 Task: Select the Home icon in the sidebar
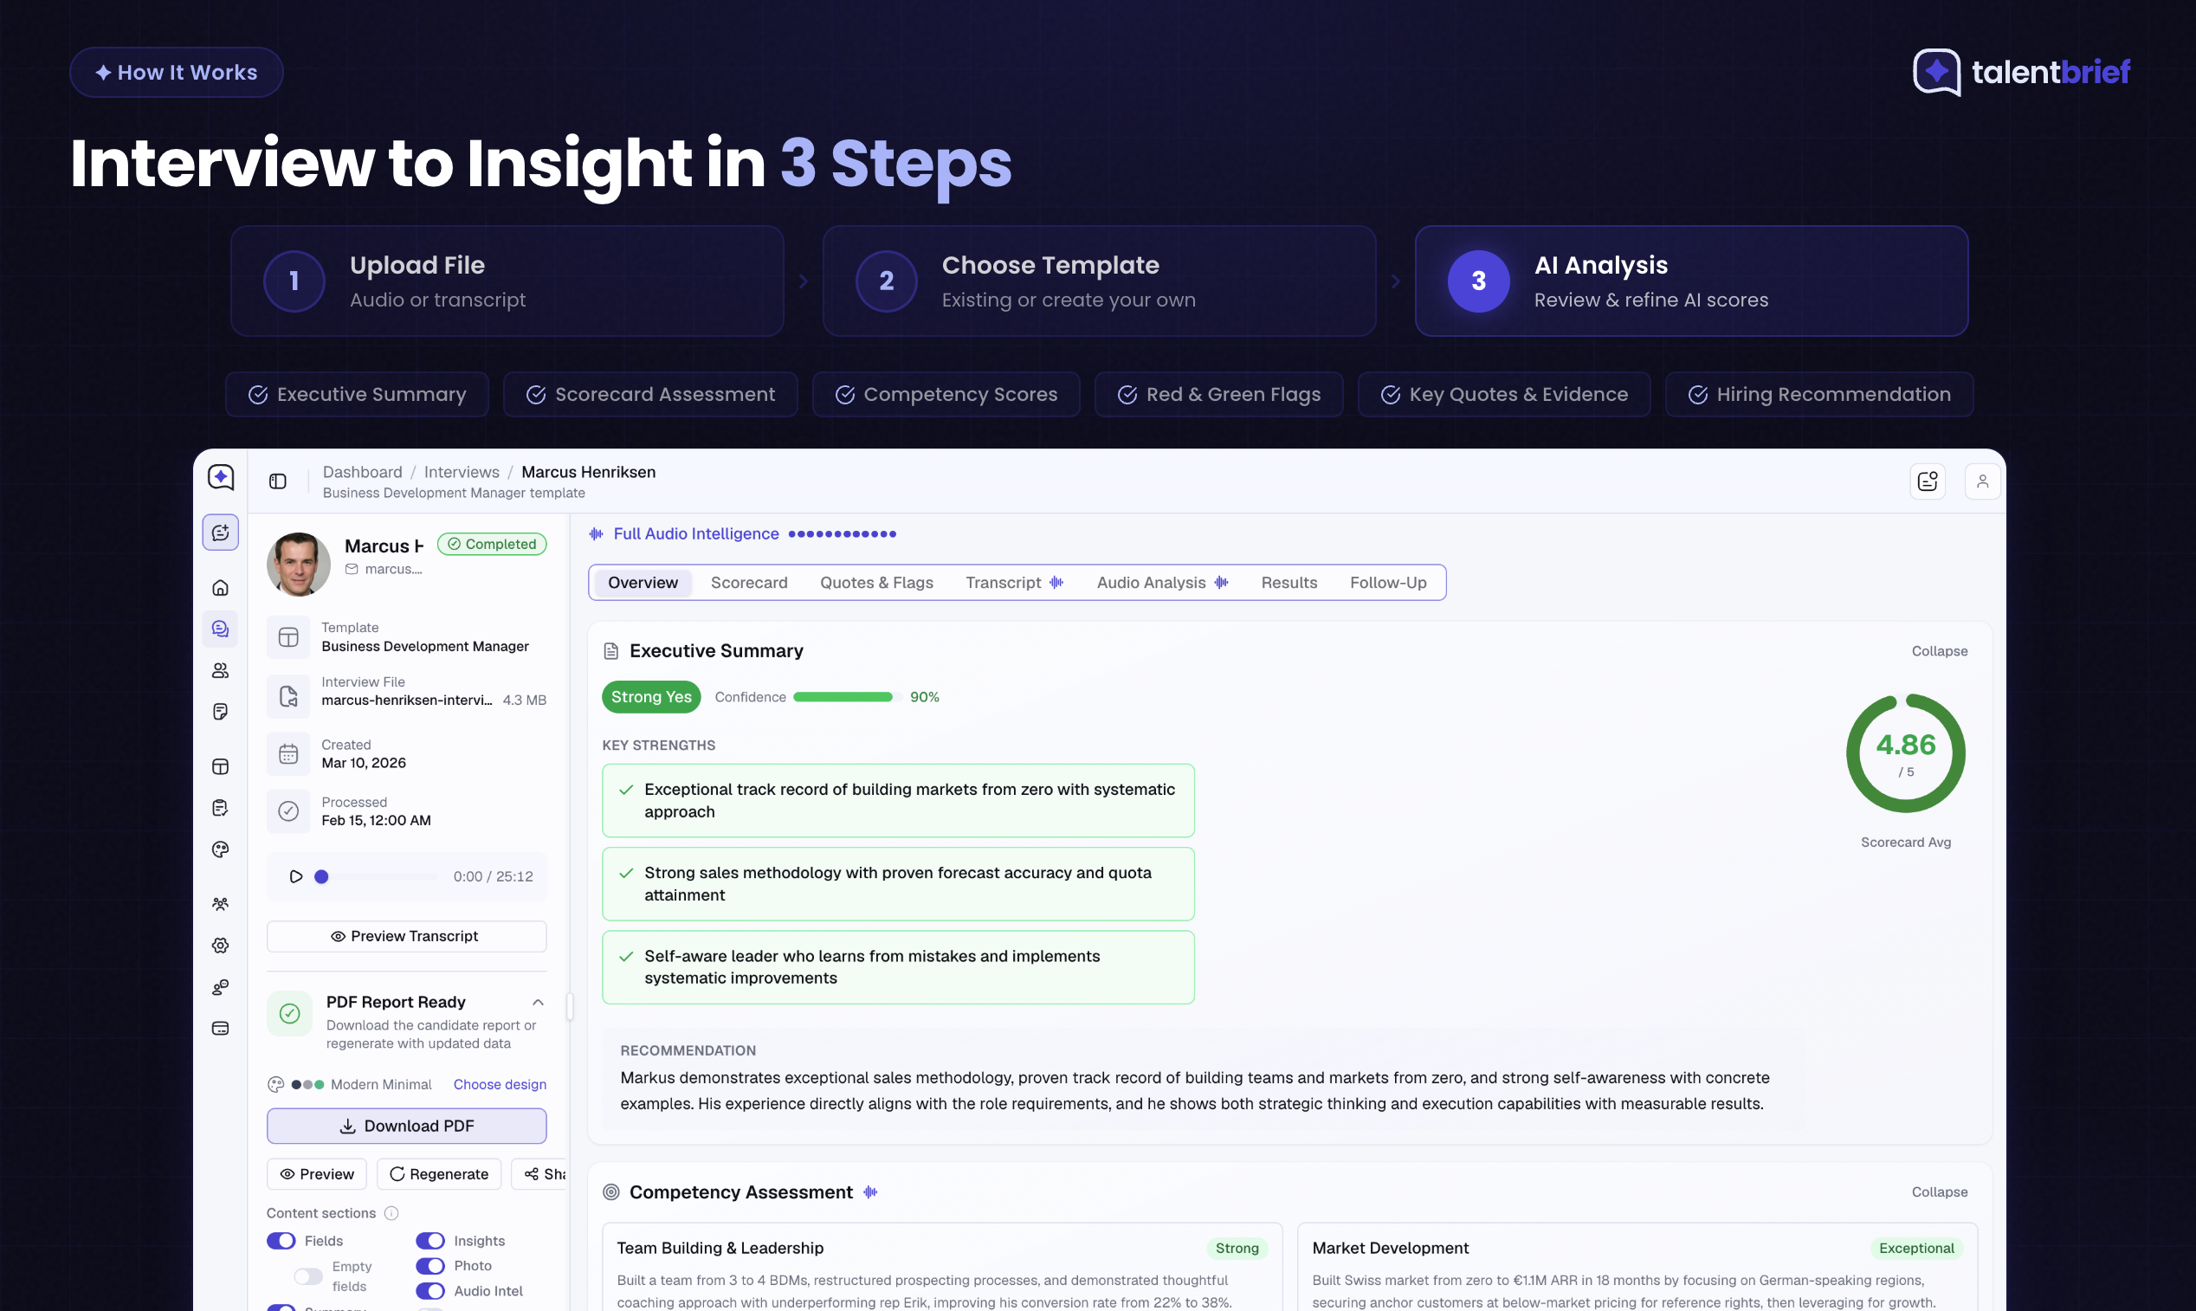(220, 587)
